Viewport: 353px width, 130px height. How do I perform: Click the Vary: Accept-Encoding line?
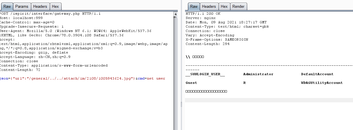[210, 35]
